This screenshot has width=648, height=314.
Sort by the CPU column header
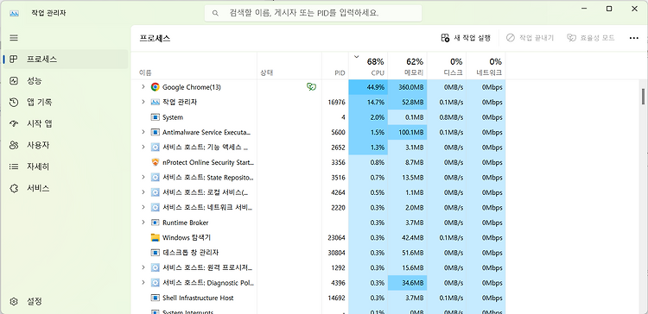[368, 66]
